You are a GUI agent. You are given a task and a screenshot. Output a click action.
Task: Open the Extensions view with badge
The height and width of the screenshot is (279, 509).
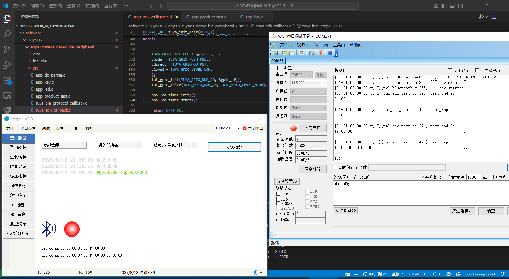pyautogui.click(x=7, y=80)
